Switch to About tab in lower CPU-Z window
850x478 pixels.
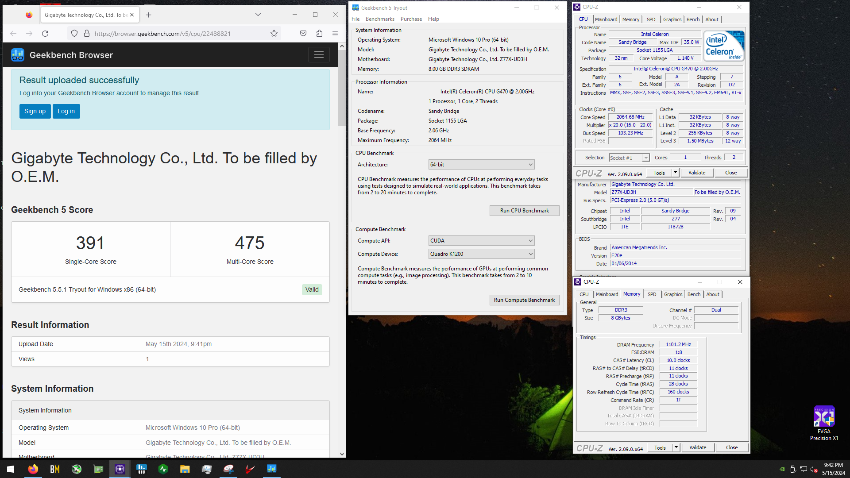pyautogui.click(x=713, y=294)
